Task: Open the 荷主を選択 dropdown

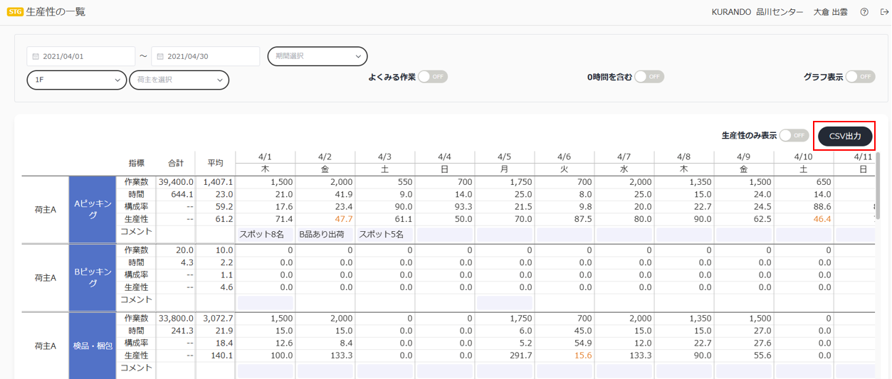Action: click(179, 80)
